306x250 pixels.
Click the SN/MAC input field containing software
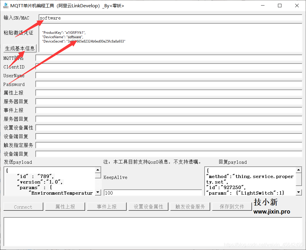click(x=170, y=18)
